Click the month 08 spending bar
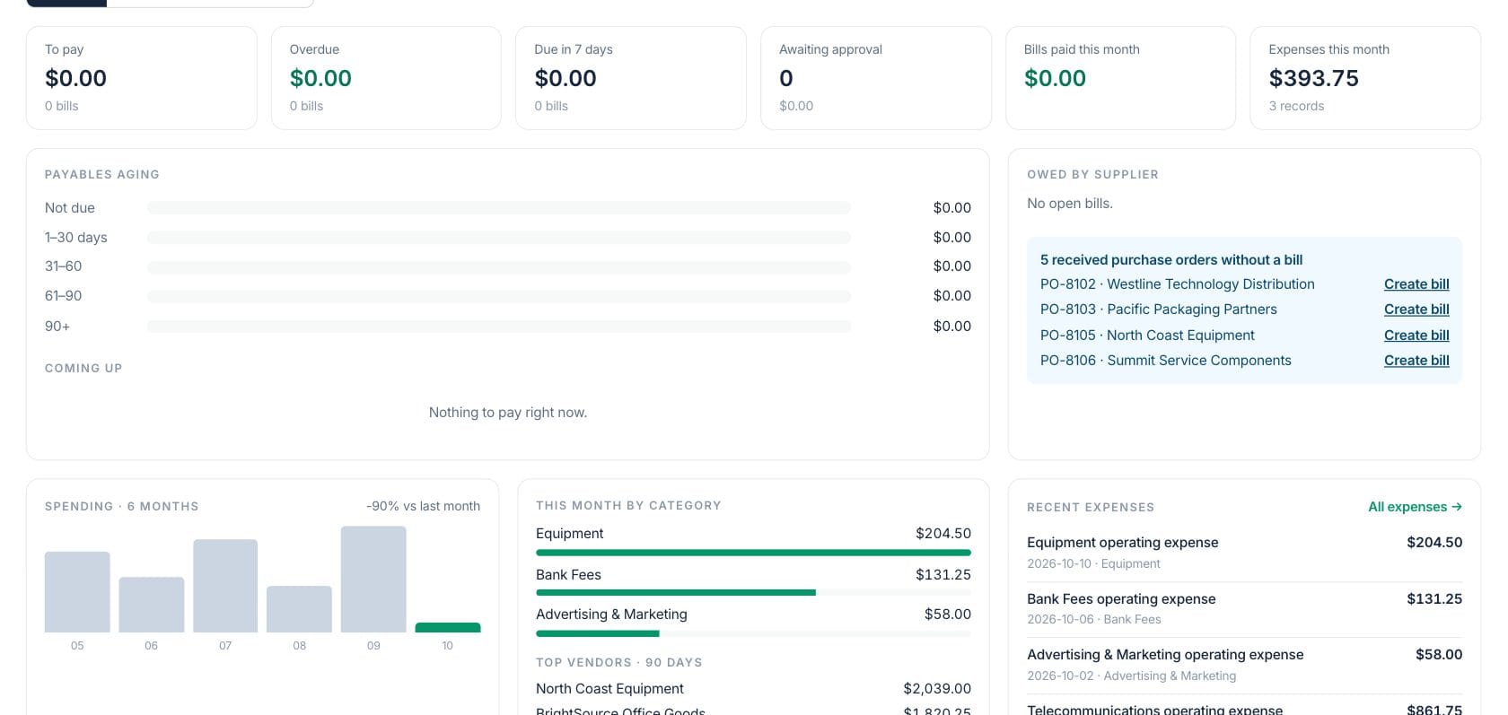This screenshot has height=715, width=1508. (299, 609)
